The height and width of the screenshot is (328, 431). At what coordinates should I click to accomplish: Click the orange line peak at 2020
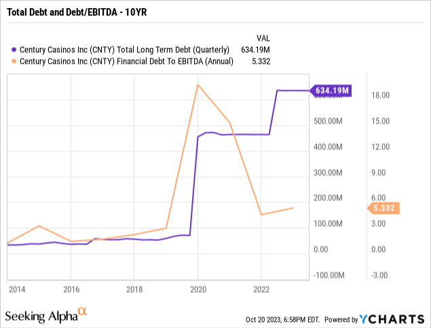(x=198, y=85)
